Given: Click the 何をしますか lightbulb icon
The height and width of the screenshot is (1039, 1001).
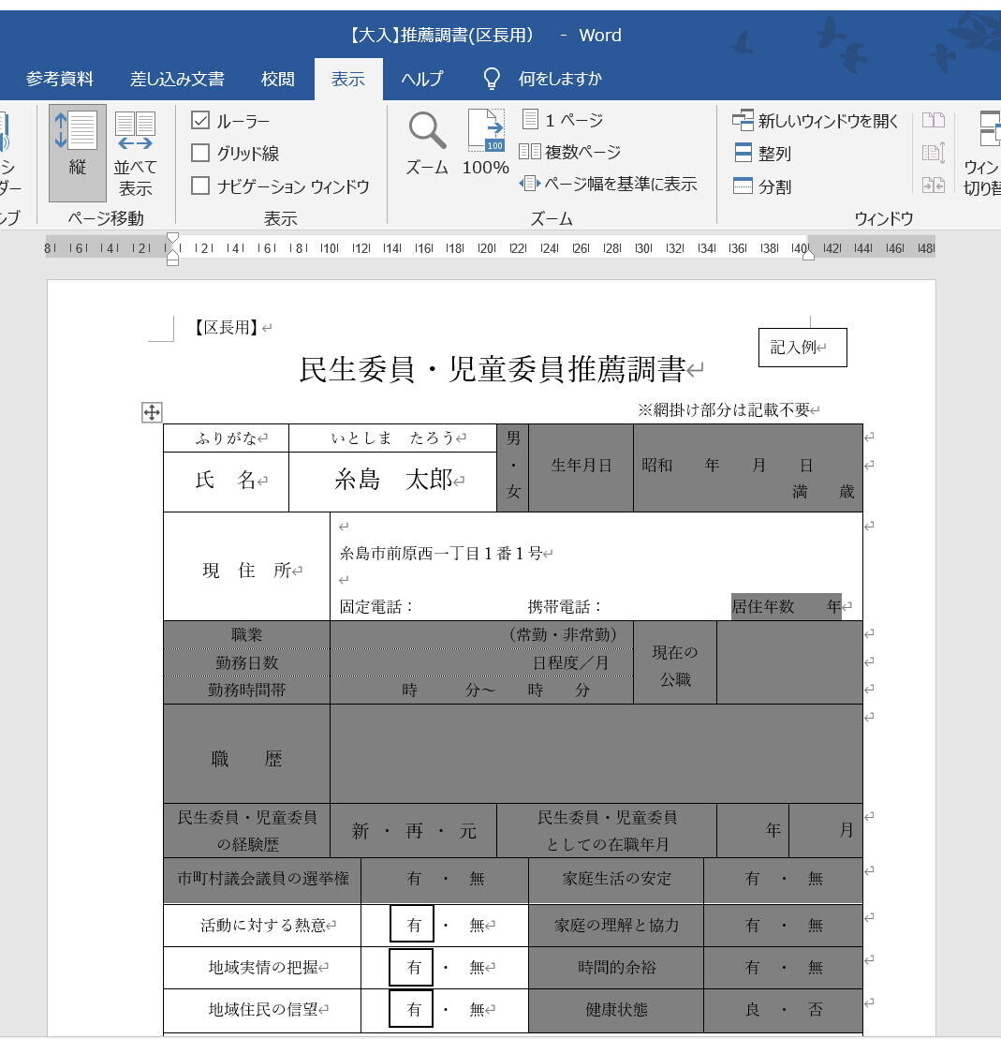Looking at the screenshot, I should point(492,78).
